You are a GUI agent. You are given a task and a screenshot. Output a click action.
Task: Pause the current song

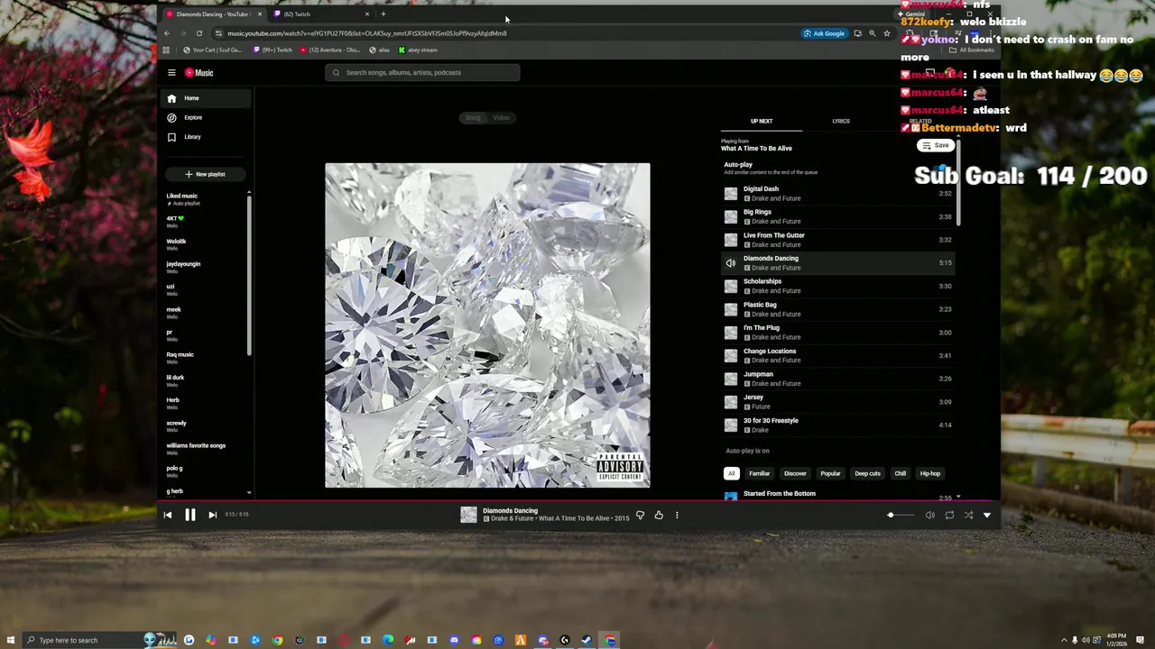(190, 515)
